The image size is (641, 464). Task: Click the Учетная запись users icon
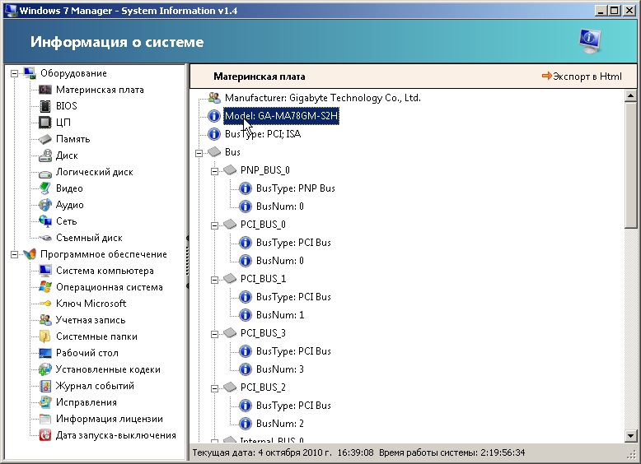45,320
